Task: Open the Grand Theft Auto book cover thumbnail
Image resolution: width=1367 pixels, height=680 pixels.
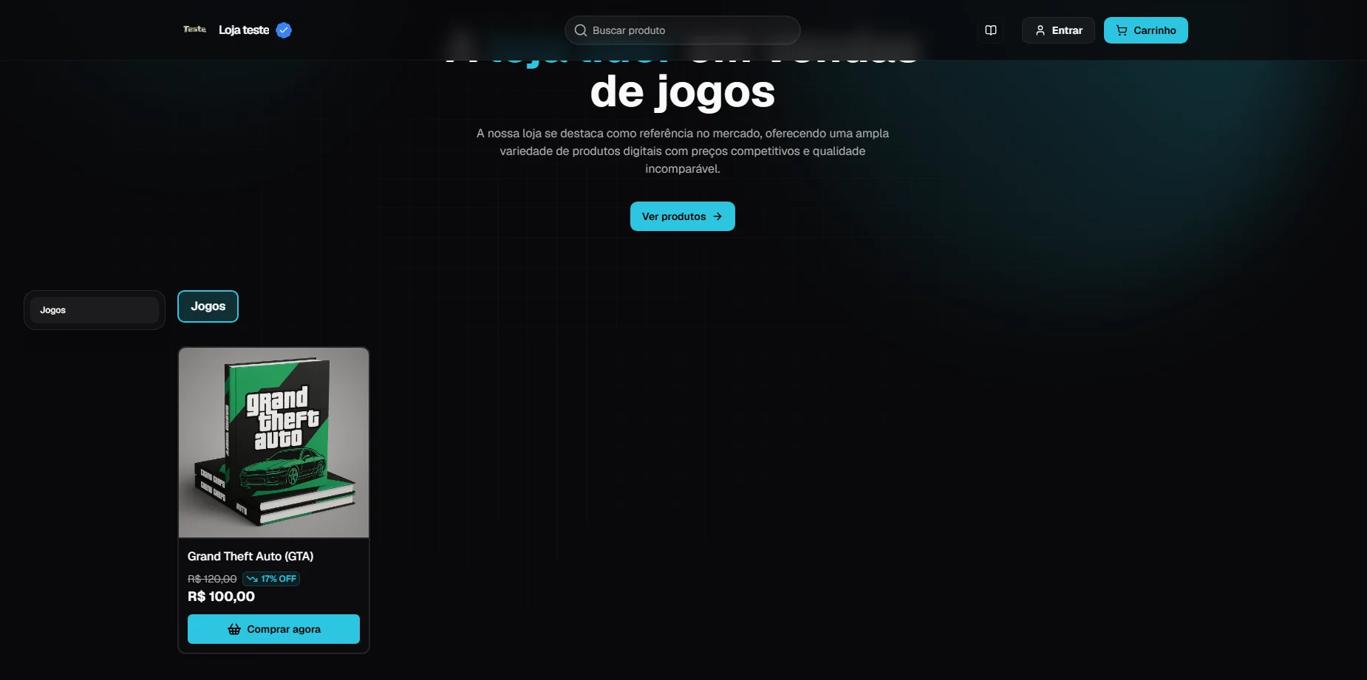Action: [273, 443]
